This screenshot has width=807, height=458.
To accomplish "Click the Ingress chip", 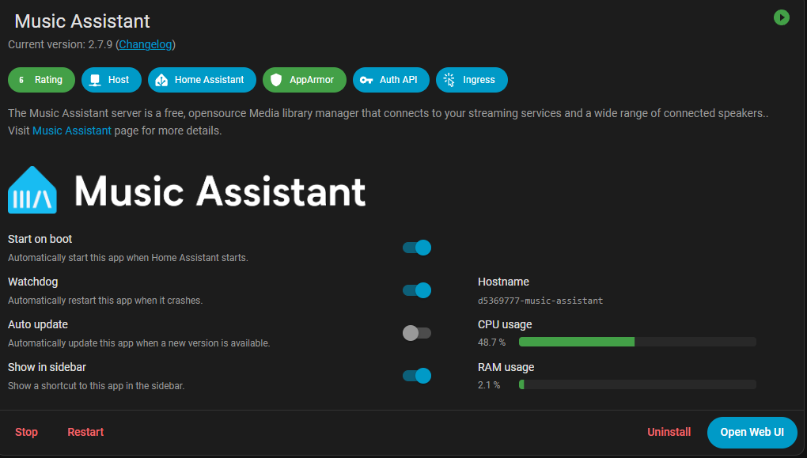I will pyautogui.click(x=472, y=80).
